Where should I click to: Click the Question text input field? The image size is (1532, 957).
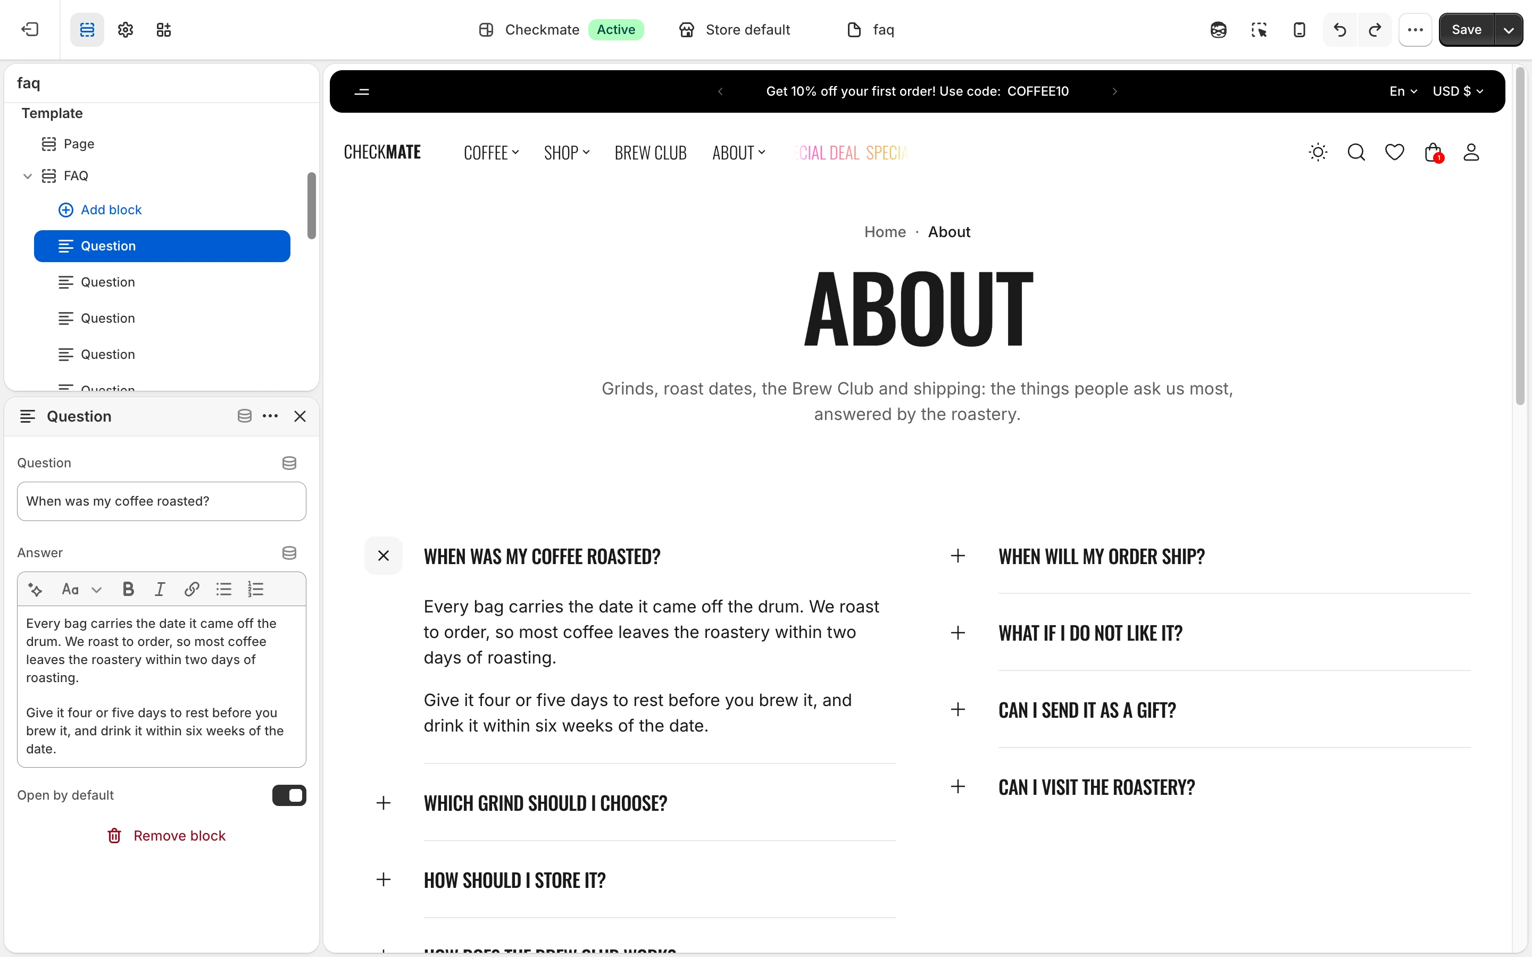(x=161, y=501)
